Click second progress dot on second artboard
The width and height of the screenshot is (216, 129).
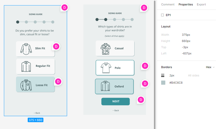pyautogui.click(x=106, y=19)
